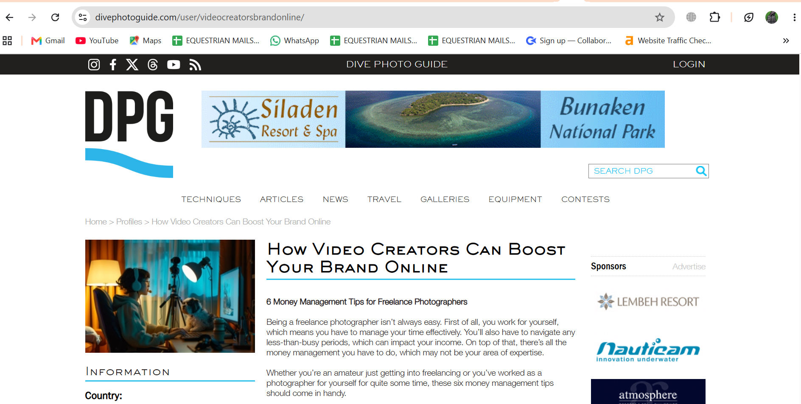Screen dimensions: 801x404
Task: Bookmark this page with the star icon
Action: [659, 17]
